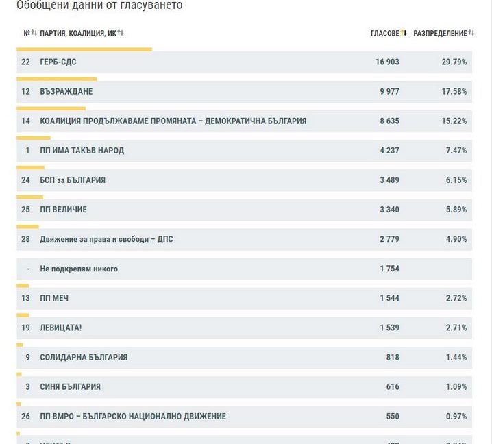Open the ПП ИМА ТАКЪВ НАРОД entry
The width and height of the screenshot is (492, 444).
[x=82, y=151]
